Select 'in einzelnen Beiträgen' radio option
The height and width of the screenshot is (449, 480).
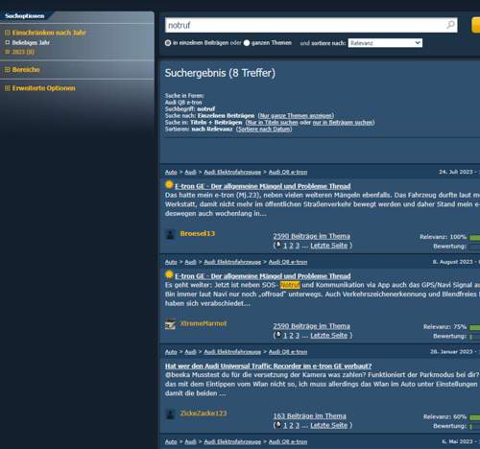point(168,43)
